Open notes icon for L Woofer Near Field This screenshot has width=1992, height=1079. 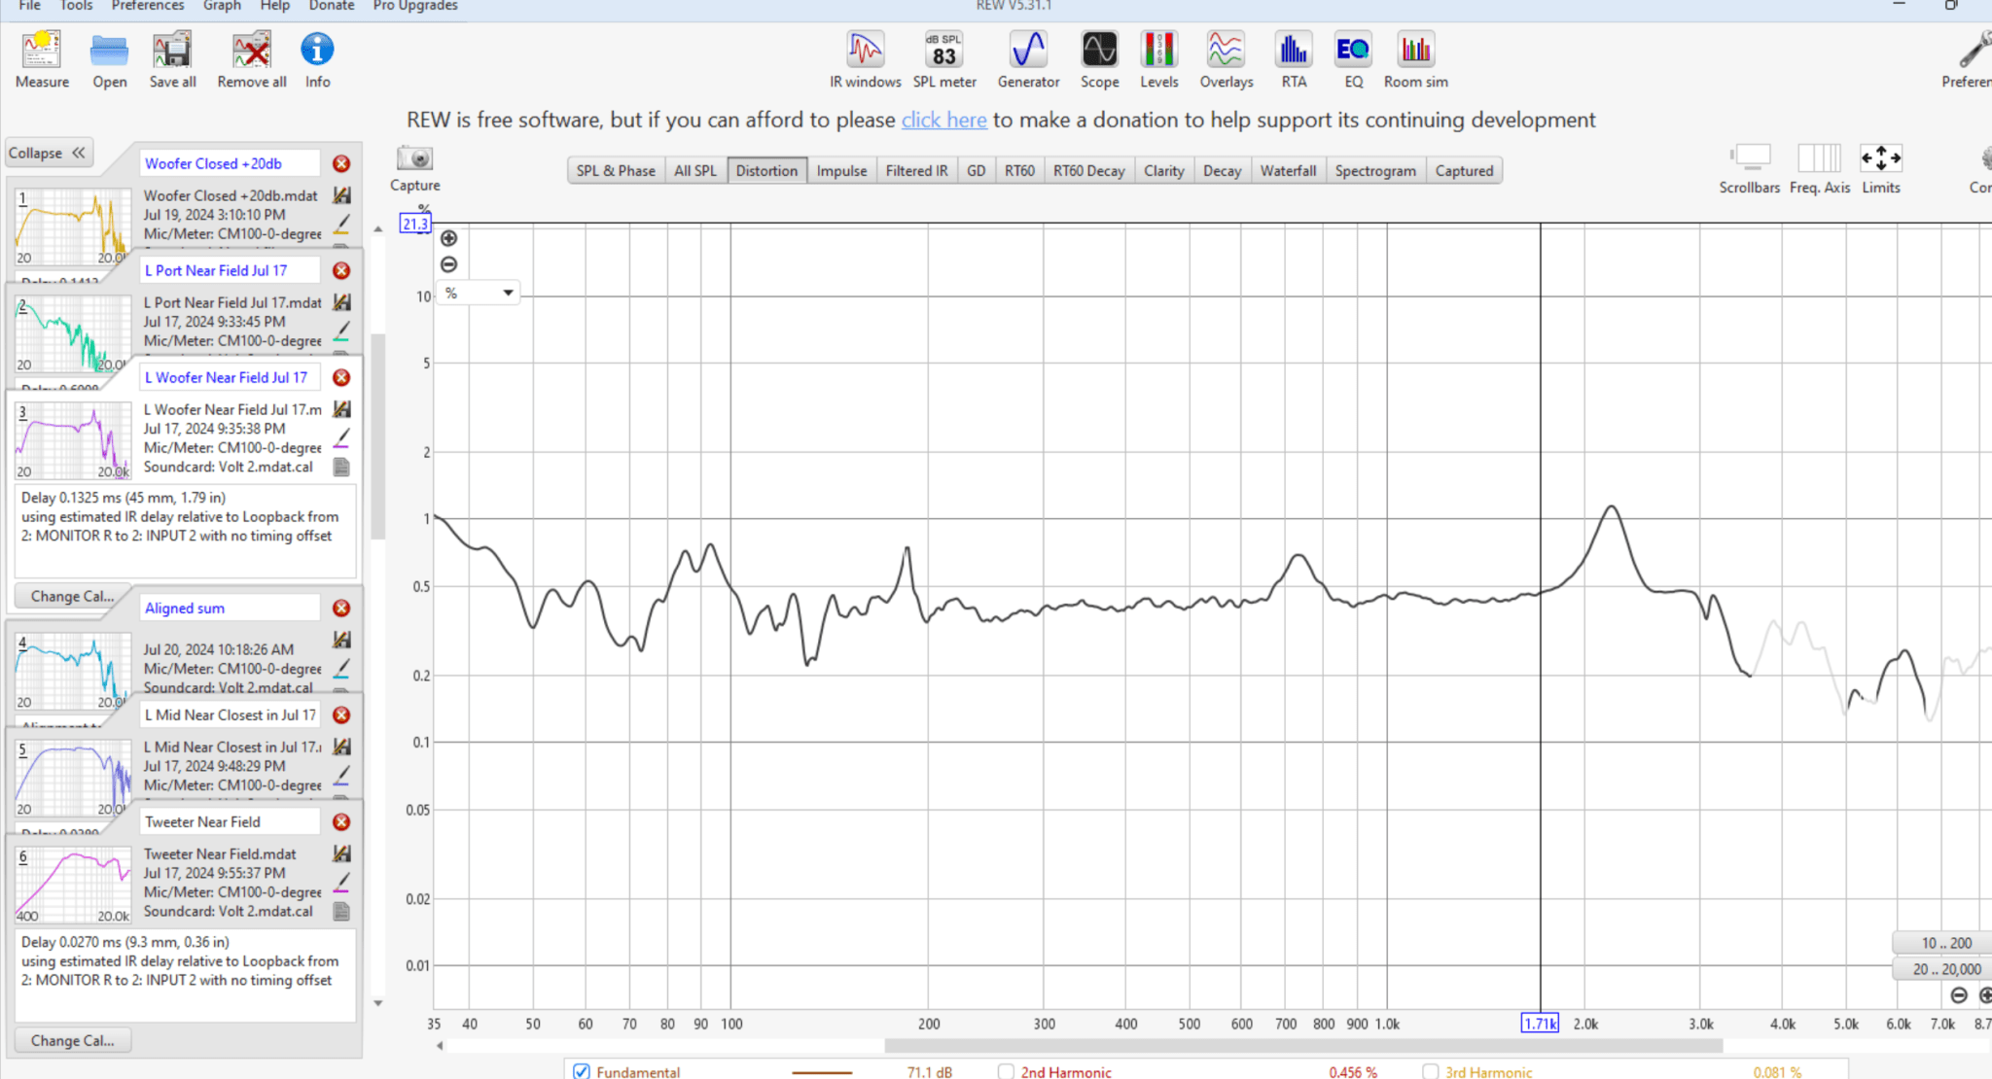(x=341, y=468)
